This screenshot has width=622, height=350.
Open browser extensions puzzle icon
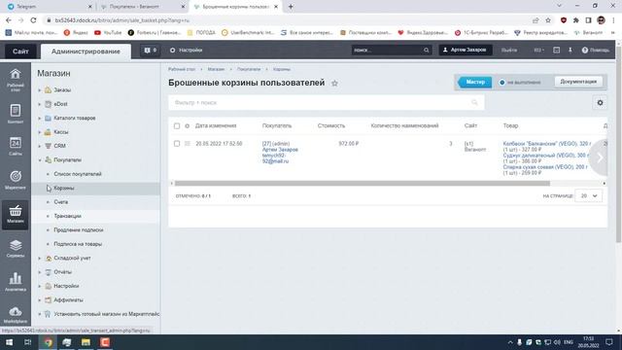[576, 20]
